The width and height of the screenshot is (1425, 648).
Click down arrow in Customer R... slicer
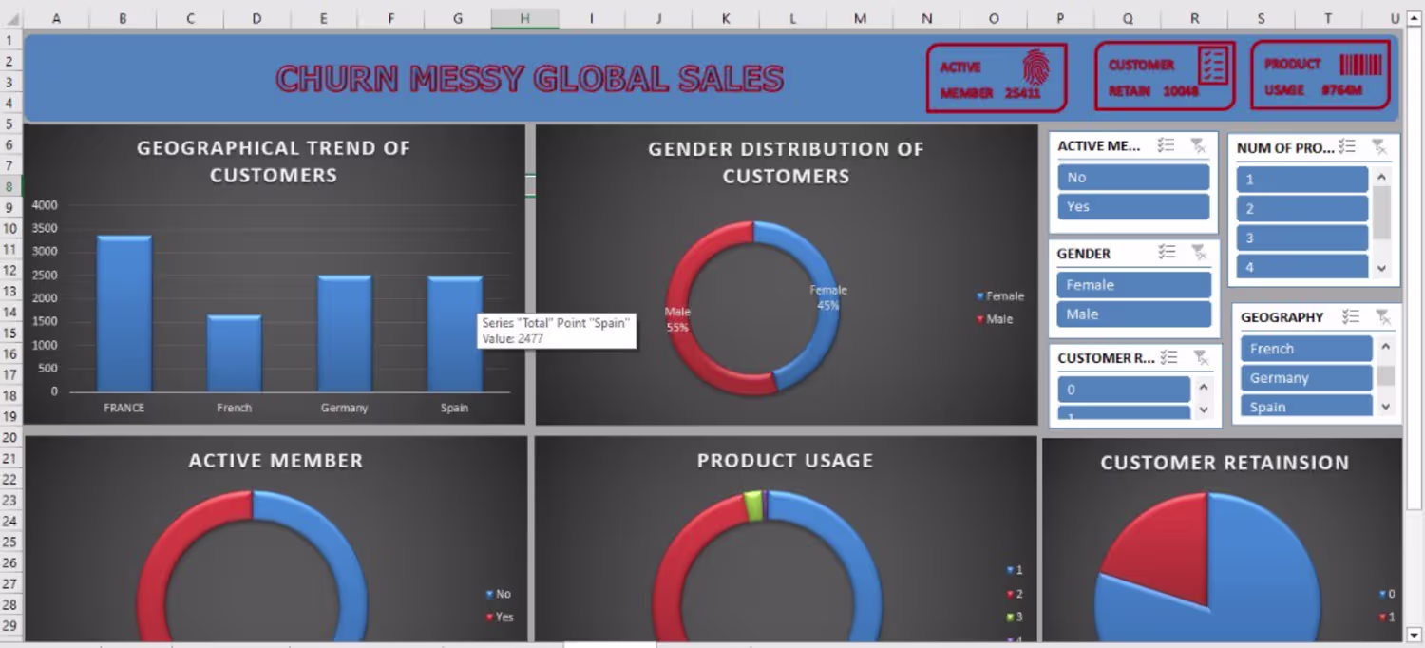pyautogui.click(x=1204, y=410)
